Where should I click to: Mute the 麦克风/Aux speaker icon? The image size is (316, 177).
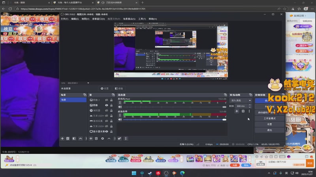120,107
